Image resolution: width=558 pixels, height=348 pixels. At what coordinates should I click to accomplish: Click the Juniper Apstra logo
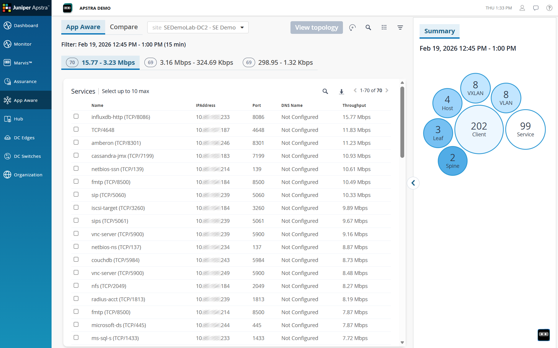26,8
